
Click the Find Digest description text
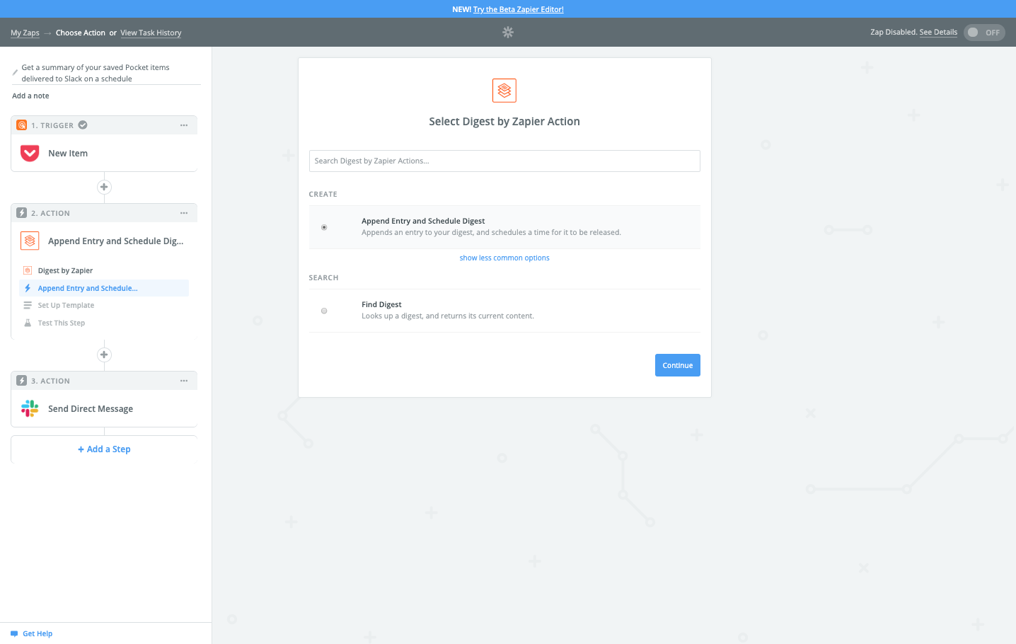coord(448,316)
